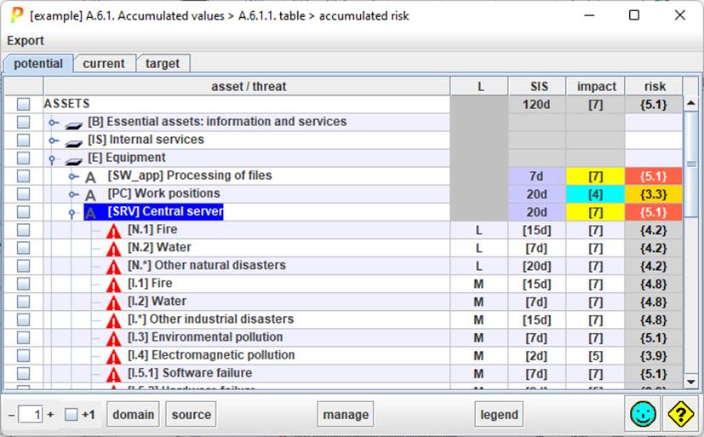Expand the Essential assets tree node
This screenshot has width=704, height=437.
54,122
